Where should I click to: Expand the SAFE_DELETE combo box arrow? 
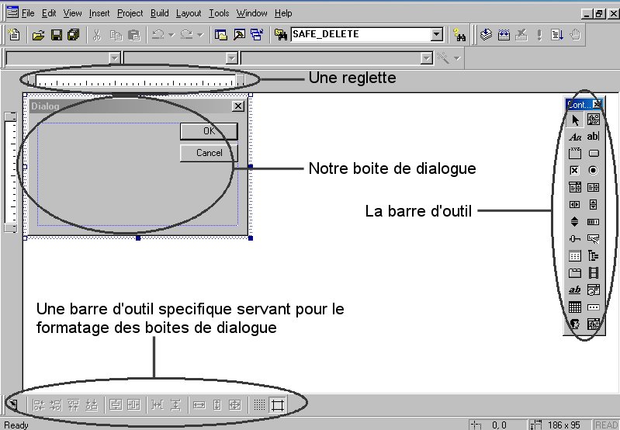pos(437,34)
